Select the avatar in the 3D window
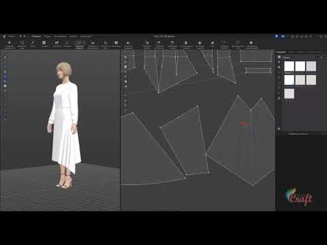327x245 pixels. (x=65, y=125)
